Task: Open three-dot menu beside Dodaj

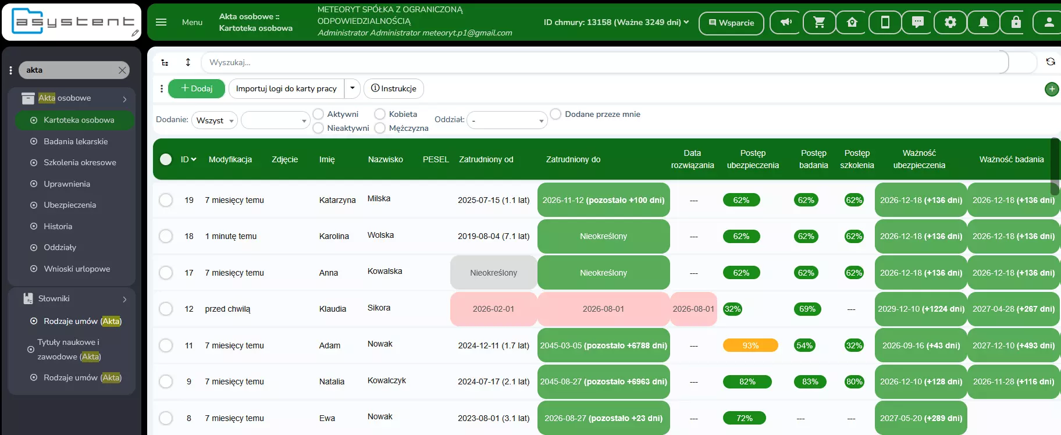Action: coord(161,88)
